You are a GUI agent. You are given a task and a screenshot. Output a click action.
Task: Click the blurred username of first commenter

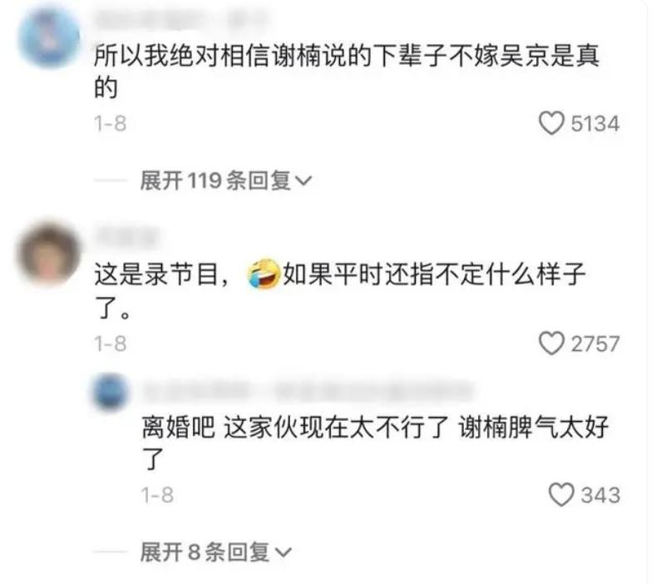(x=181, y=20)
